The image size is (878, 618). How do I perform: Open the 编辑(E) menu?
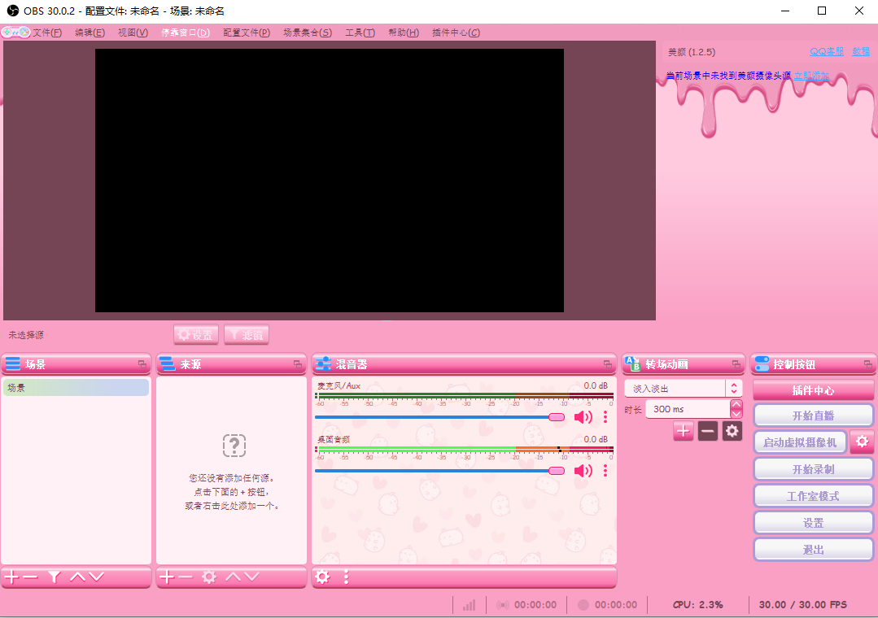click(90, 33)
